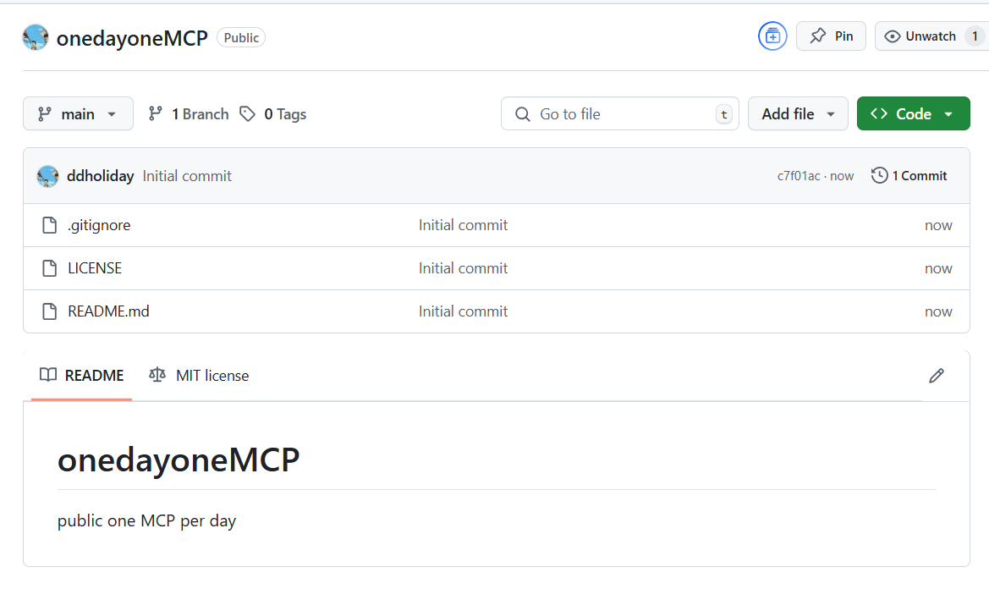The image size is (989, 600).
Task: Click the watcher count 1 beside Unwatch
Action: tap(975, 36)
